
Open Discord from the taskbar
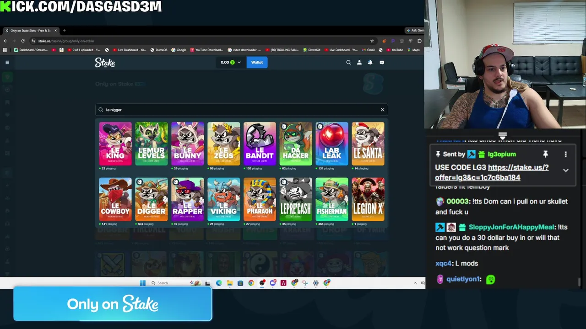(273, 283)
